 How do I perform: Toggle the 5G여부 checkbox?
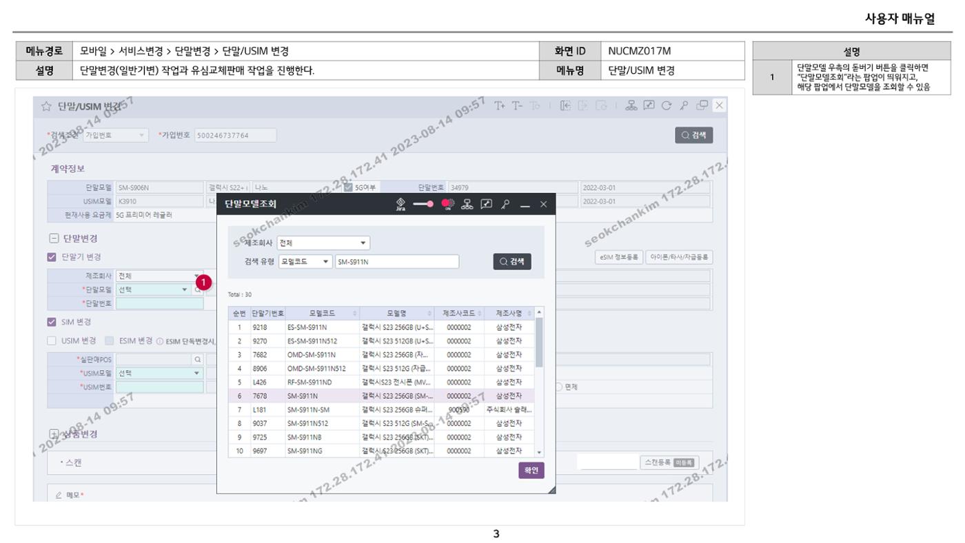tap(348, 186)
